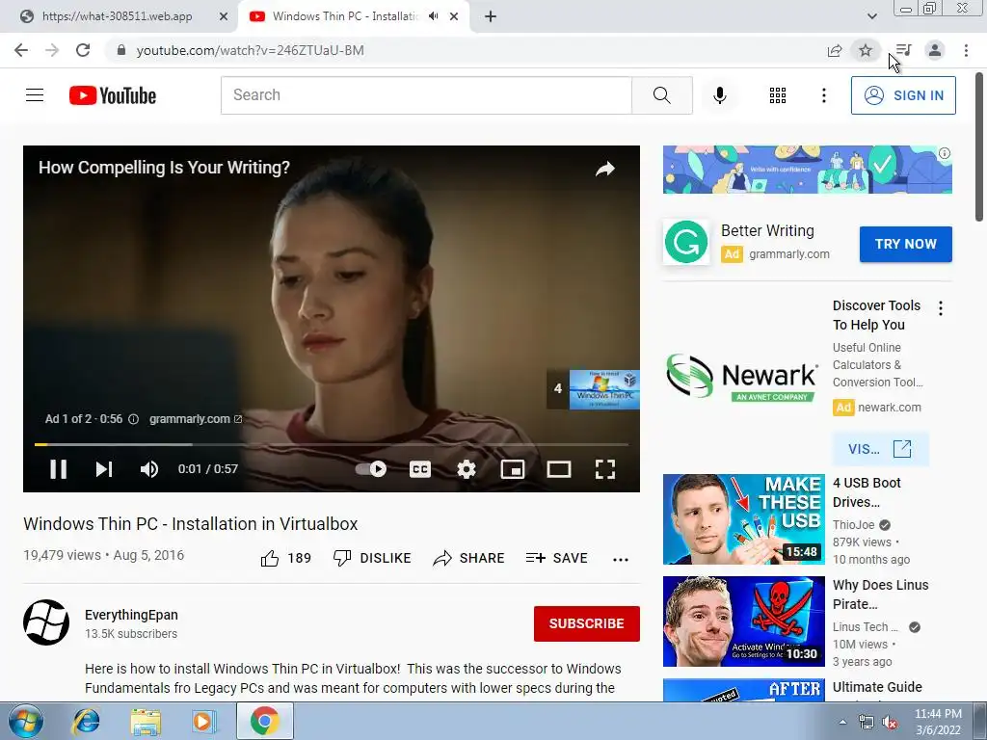Image resolution: width=987 pixels, height=740 pixels.
Task: Click ad info icon next to countdown
Action: click(133, 419)
